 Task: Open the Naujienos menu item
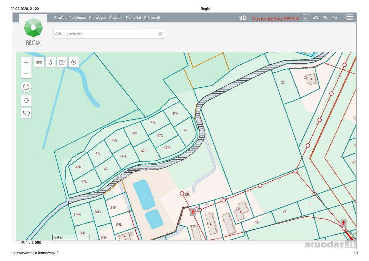click(78, 18)
